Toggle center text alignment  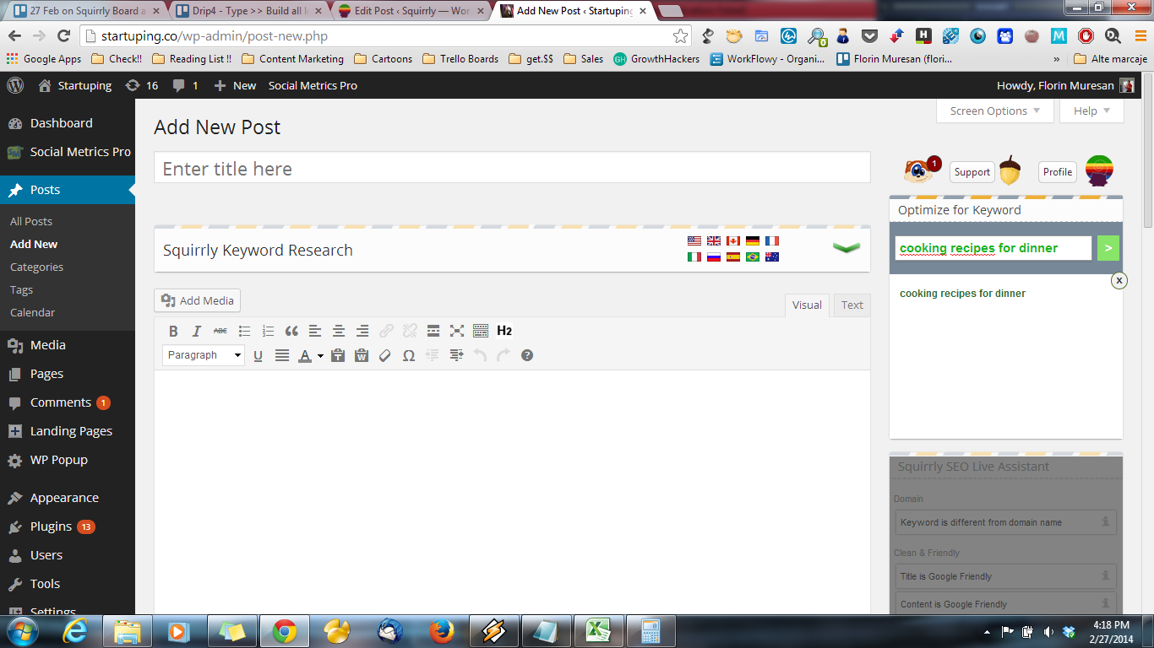click(339, 331)
